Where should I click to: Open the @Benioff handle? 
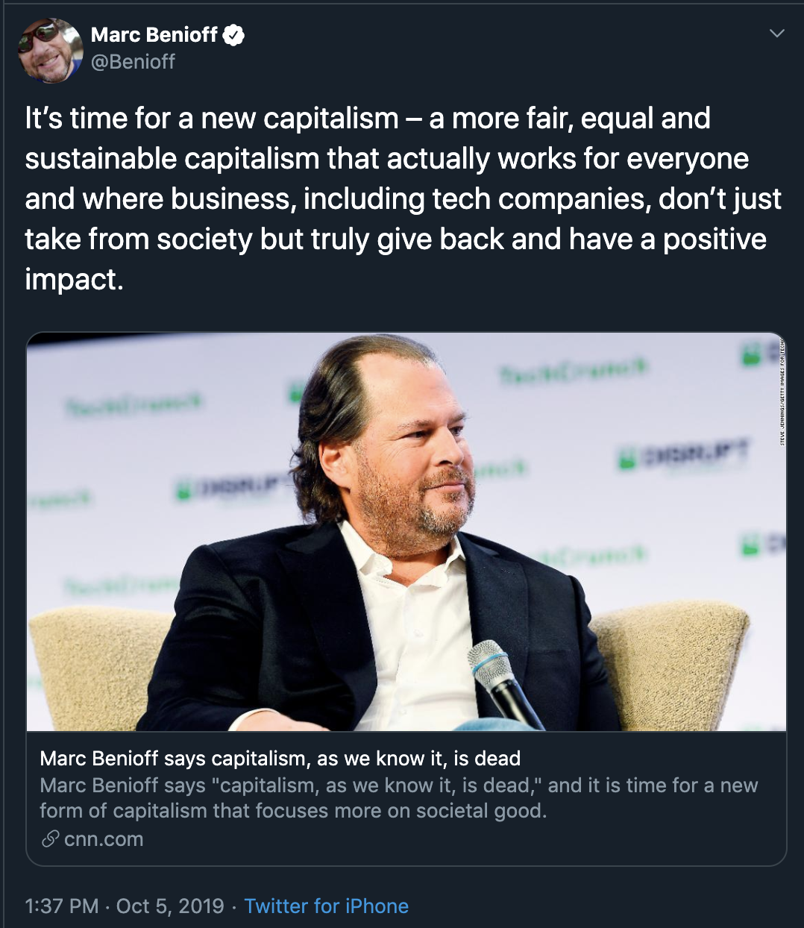[133, 62]
